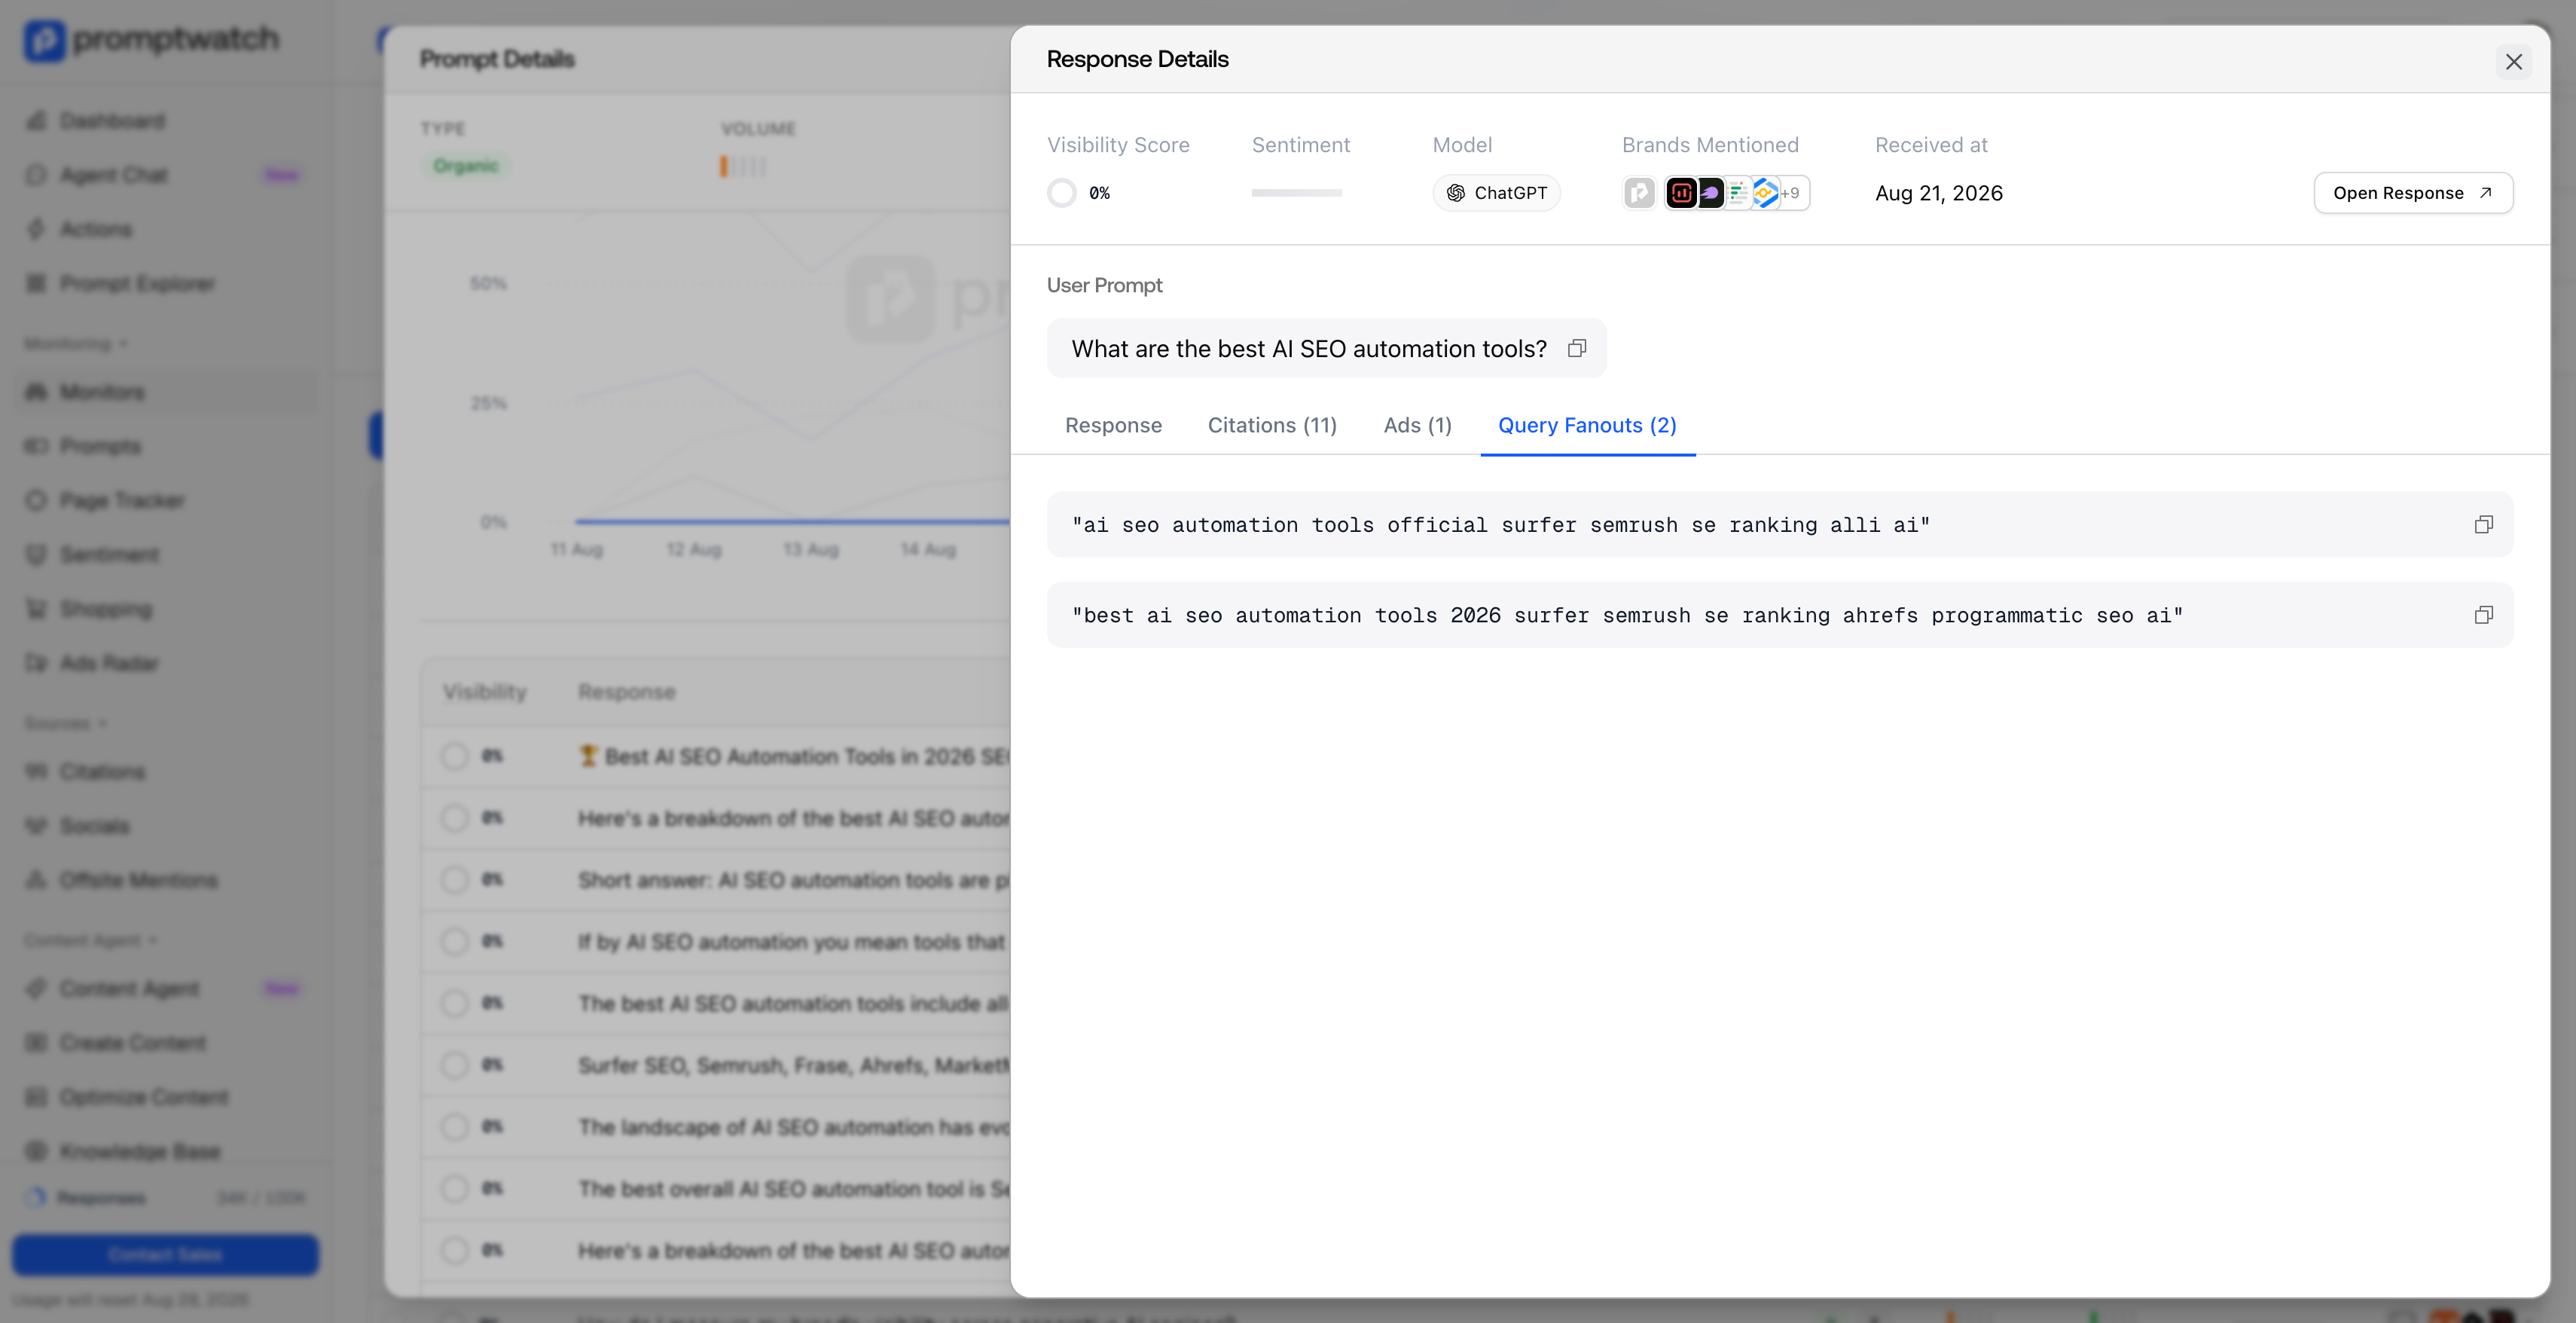Collapse the Sources section in the sidebar
The width and height of the screenshot is (2576, 1323).
click(x=65, y=723)
